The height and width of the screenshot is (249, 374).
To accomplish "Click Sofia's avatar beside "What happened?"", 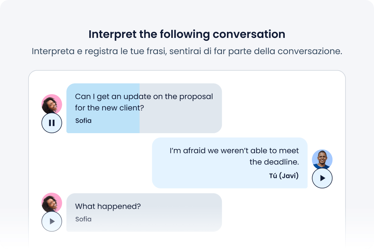I will point(52,202).
